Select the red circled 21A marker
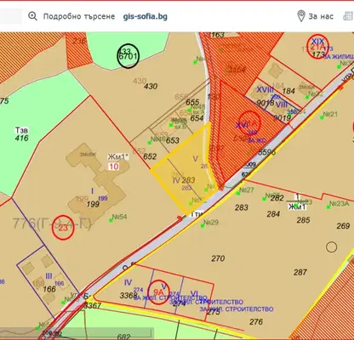The image size is (354, 340). tap(317, 47)
